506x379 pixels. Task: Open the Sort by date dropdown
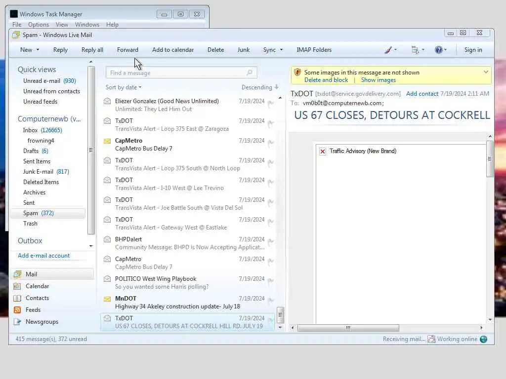[123, 87]
